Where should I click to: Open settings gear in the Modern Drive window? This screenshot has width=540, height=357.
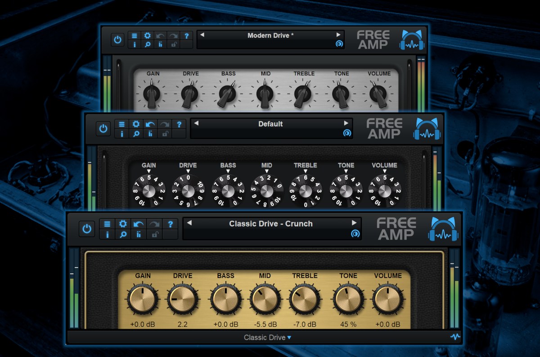(147, 36)
